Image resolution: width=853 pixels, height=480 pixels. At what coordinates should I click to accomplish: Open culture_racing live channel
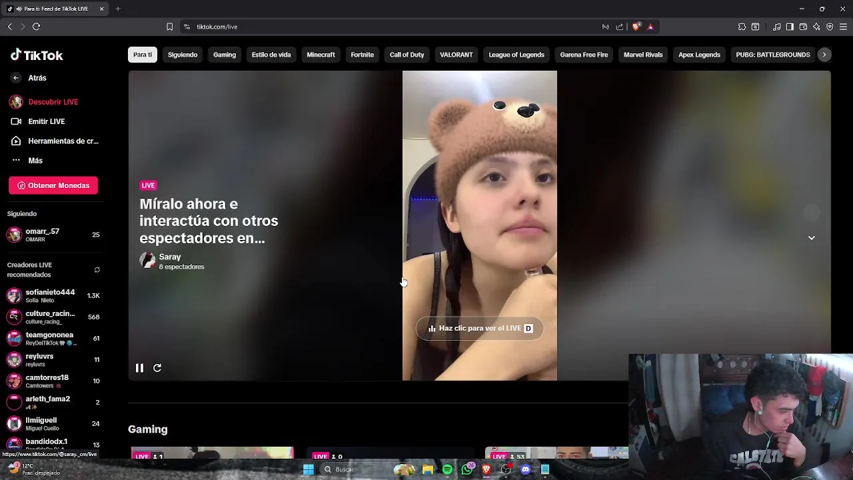click(53, 317)
